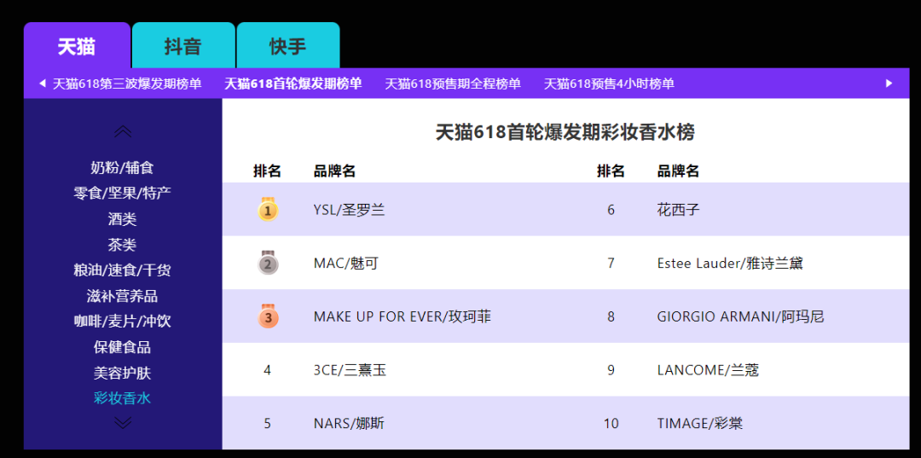Show previous rankings with left arrow
Image resolution: width=921 pixels, height=458 pixels.
[x=43, y=84]
